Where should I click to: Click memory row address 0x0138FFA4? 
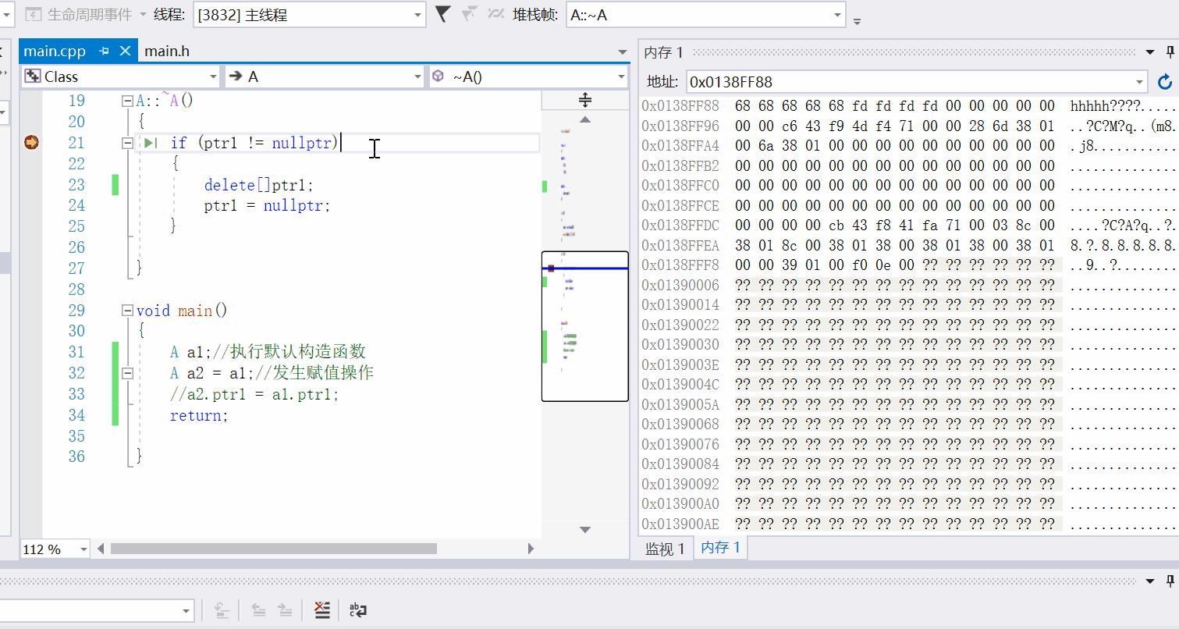[x=680, y=145]
